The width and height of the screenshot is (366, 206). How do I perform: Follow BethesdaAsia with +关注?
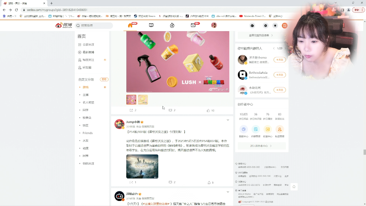pyautogui.click(x=280, y=75)
